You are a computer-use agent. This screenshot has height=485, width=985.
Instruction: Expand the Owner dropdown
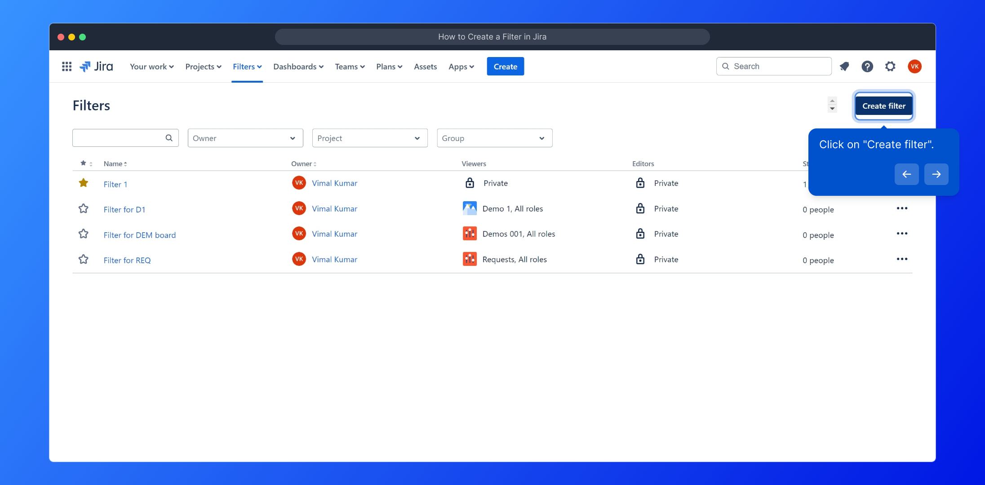click(x=245, y=138)
